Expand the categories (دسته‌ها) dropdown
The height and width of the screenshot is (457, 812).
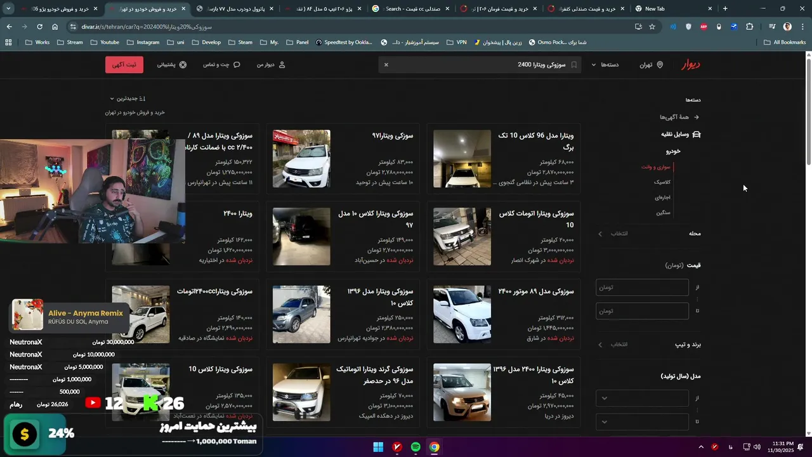click(605, 65)
